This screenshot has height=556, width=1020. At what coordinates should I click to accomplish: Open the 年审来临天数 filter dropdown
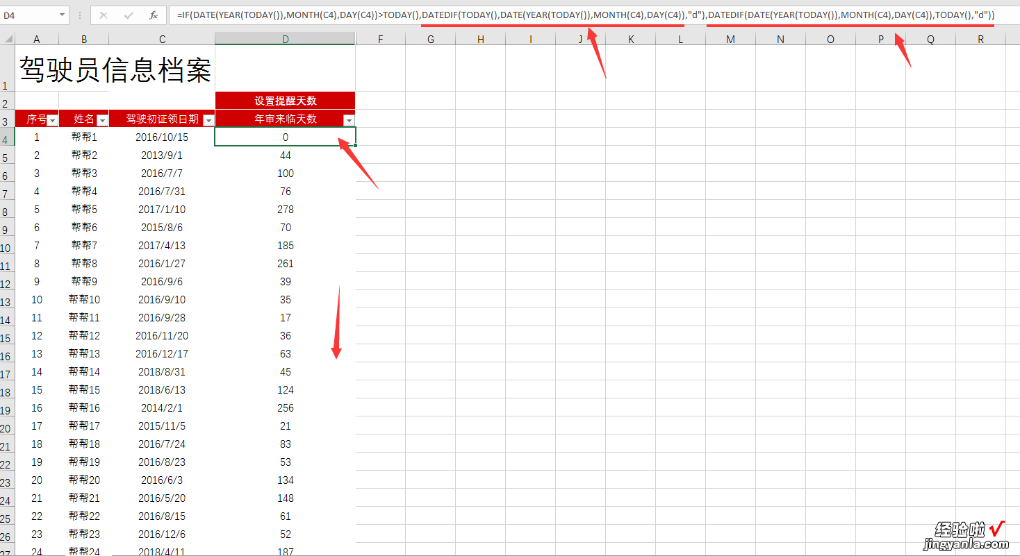click(349, 121)
